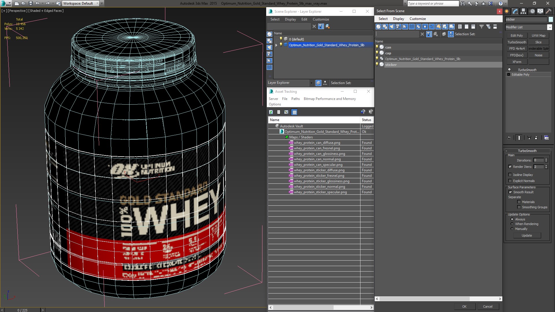The height and width of the screenshot is (312, 555).
Task: Toggle Display Bone Objects filter in Select From Scene
Action: pos(432,27)
